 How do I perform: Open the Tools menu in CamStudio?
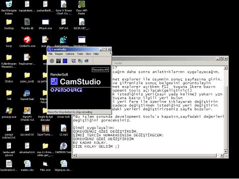(x=80, y=54)
